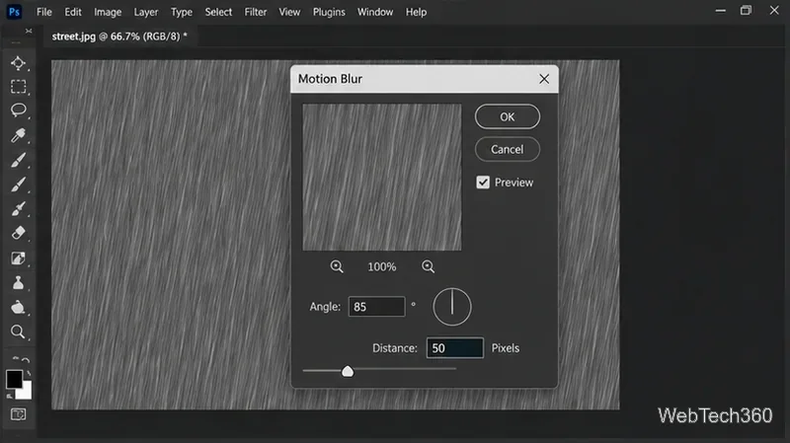Restore down the Photoshop window
Image resolution: width=790 pixels, height=443 pixels.
click(747, 11)
